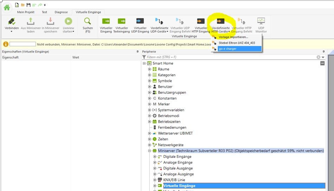Open the Diagnose tab
Viewport: 334px width, 191px height.
pos(61,12)
